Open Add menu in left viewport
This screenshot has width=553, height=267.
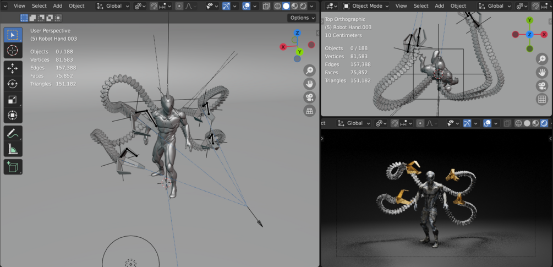point(57,6)
